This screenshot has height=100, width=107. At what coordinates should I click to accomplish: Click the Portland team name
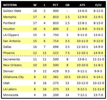click(x=9, y=23)
